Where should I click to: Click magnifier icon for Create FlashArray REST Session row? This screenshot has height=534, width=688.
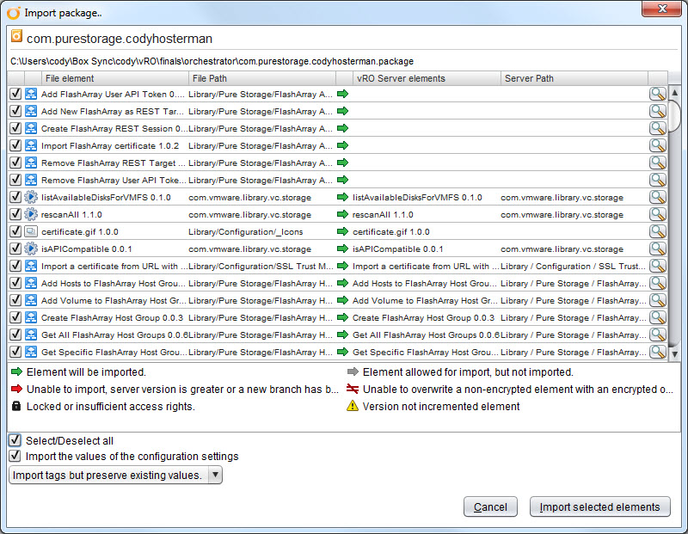point(657,128)
